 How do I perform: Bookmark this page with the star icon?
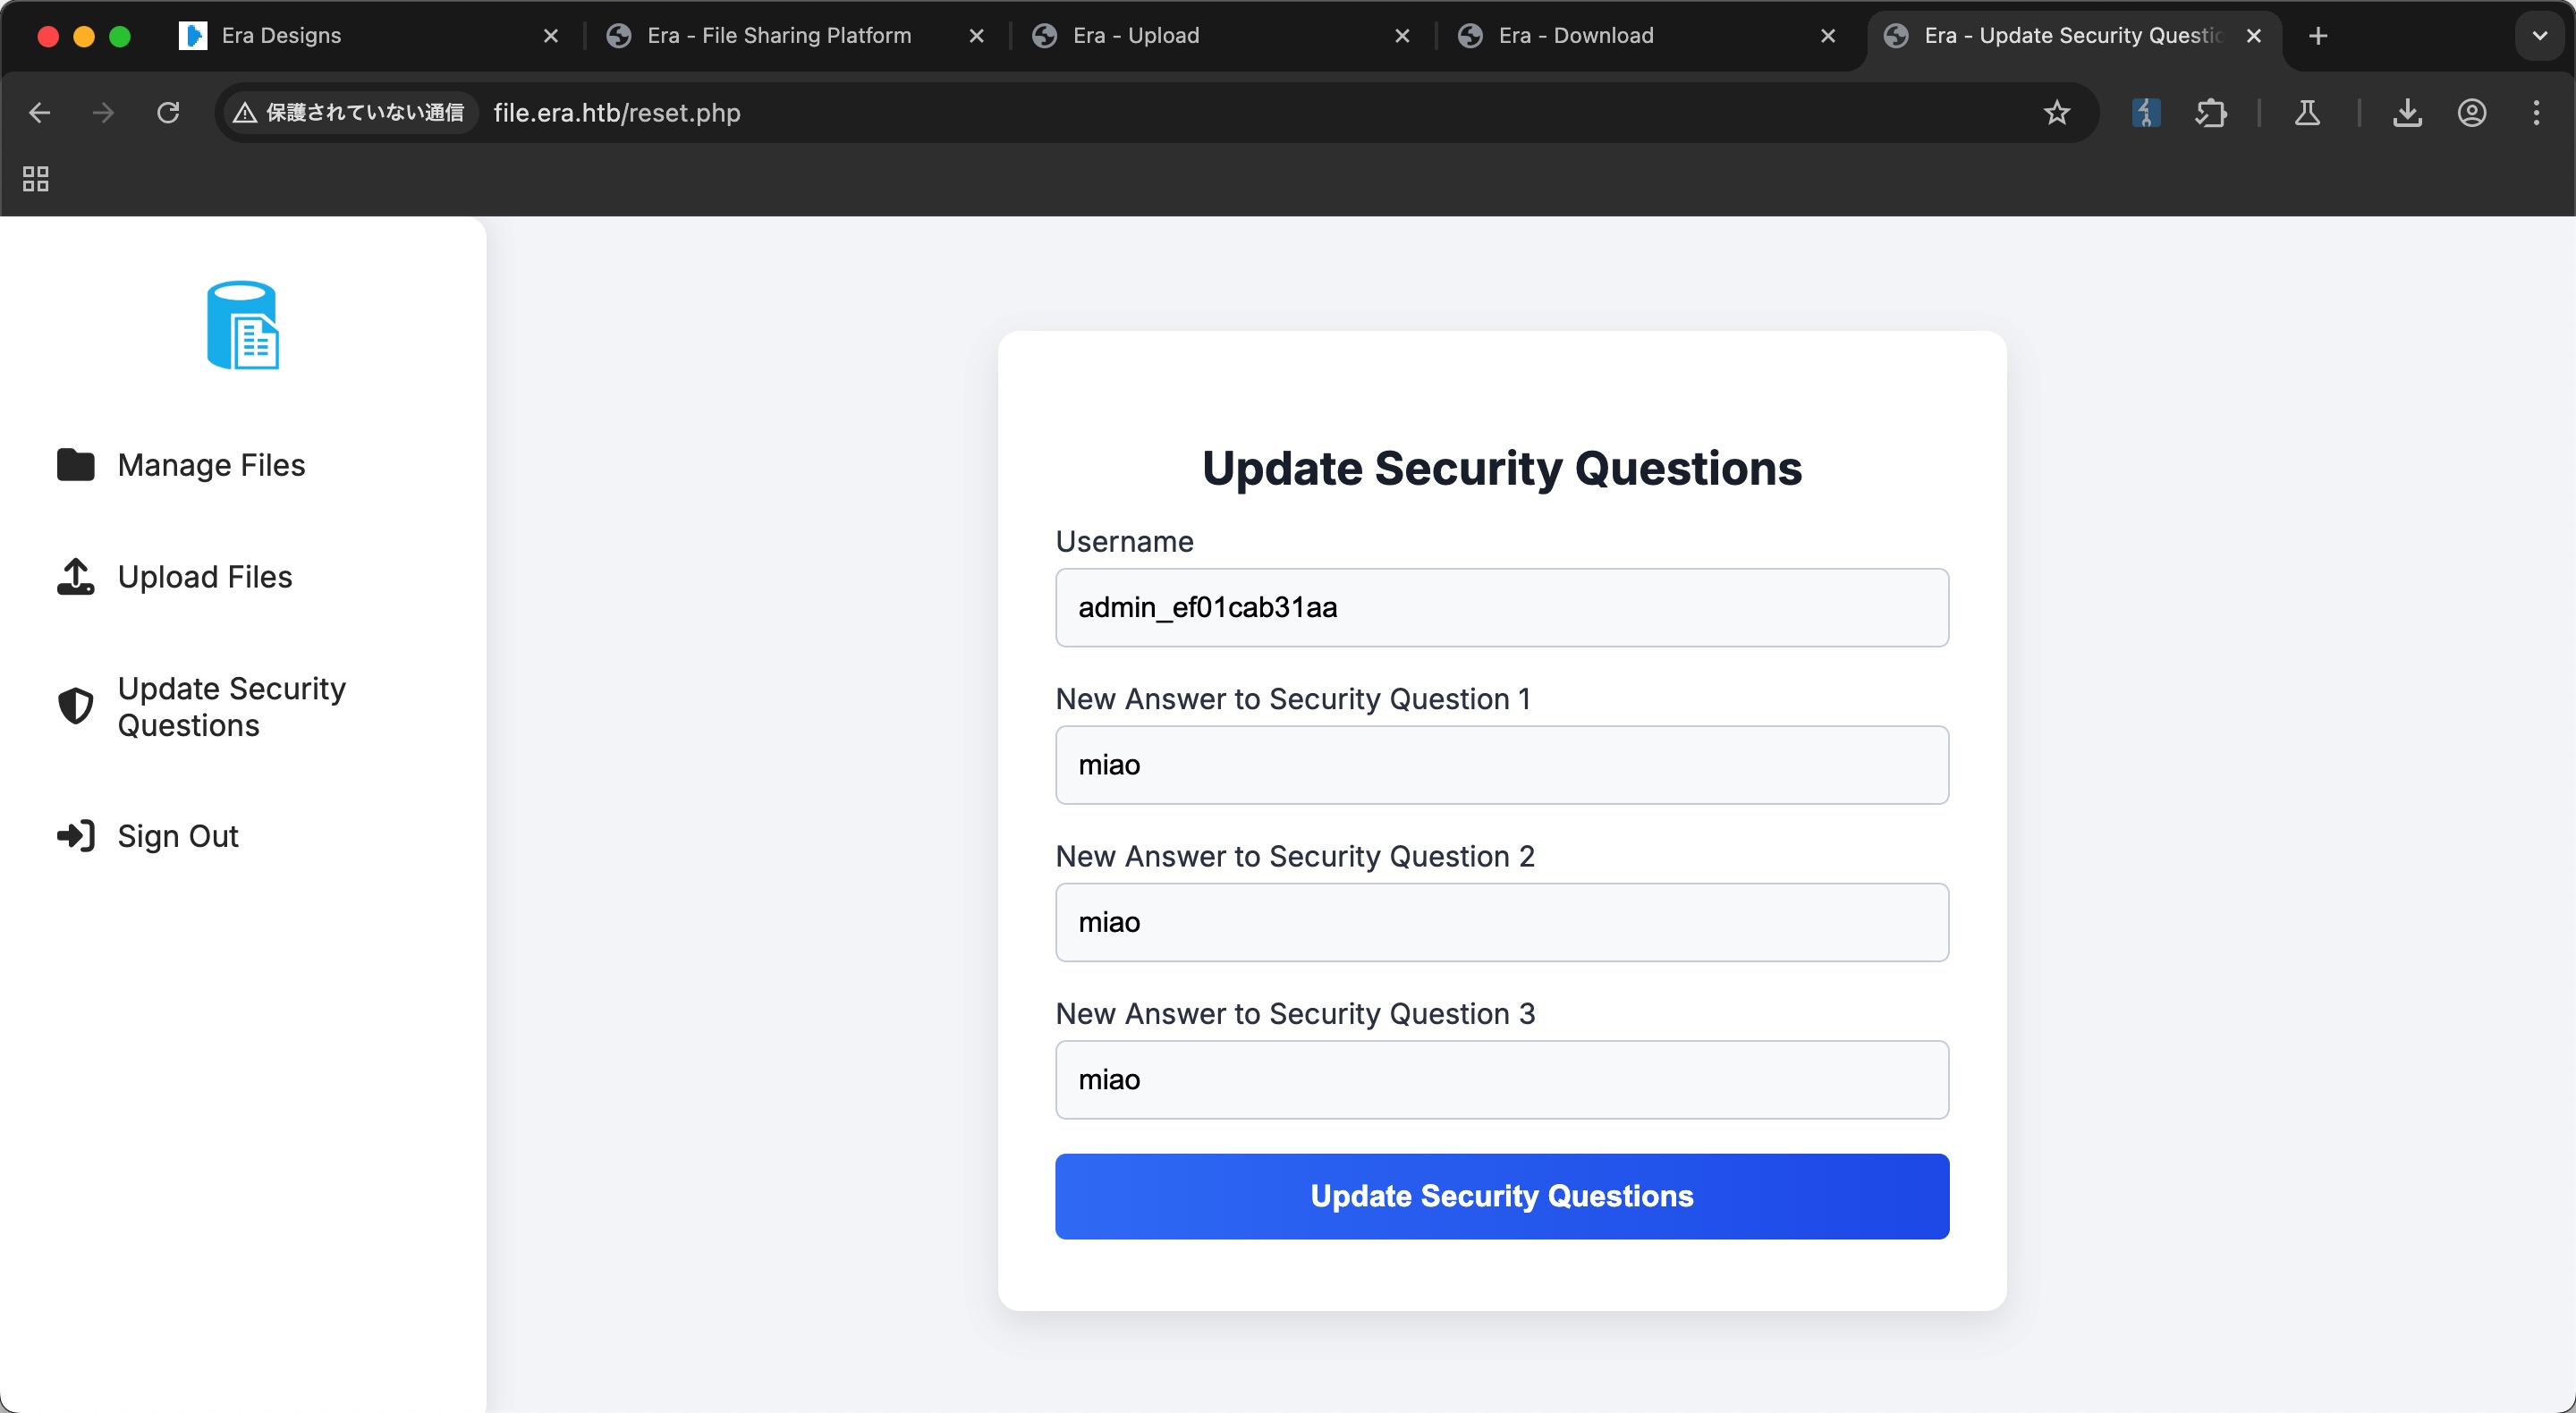2056,113
